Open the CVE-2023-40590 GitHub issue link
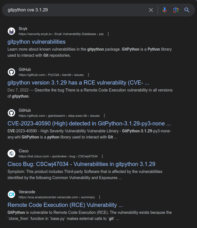The height and width of the screenshot is (228, 197). (89, 123)
